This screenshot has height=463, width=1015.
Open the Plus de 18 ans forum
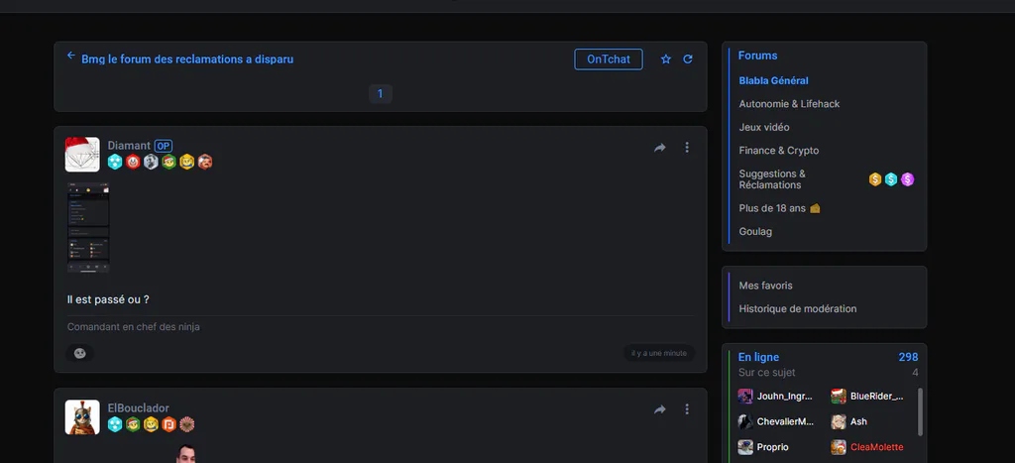[779, 208]
